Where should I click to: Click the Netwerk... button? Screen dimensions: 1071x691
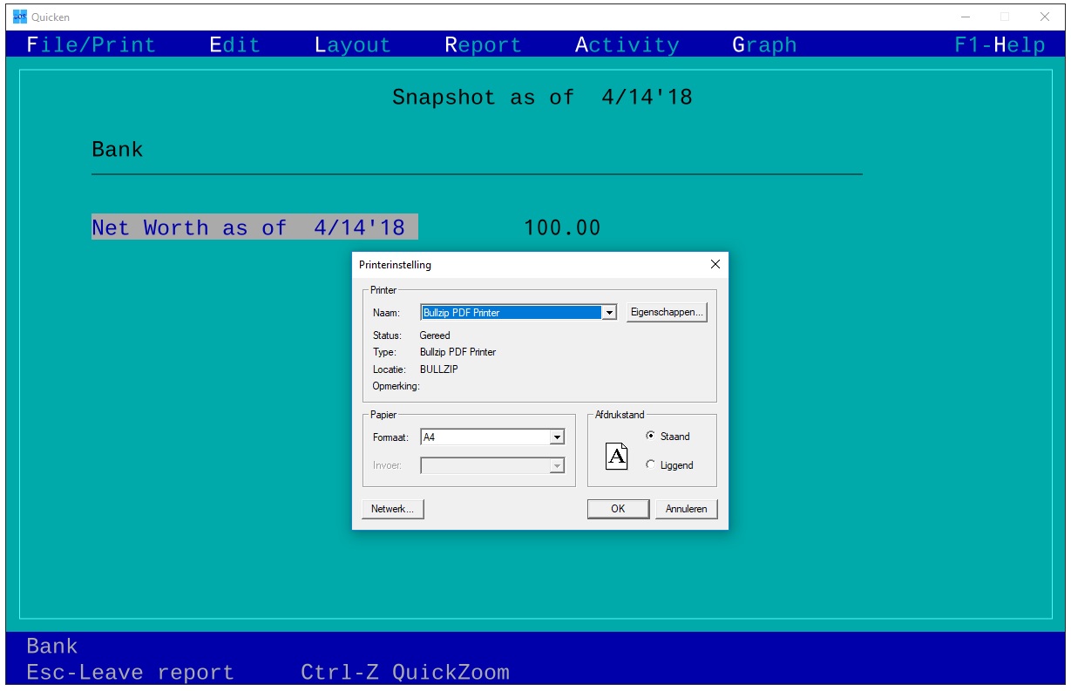point(392,509)
